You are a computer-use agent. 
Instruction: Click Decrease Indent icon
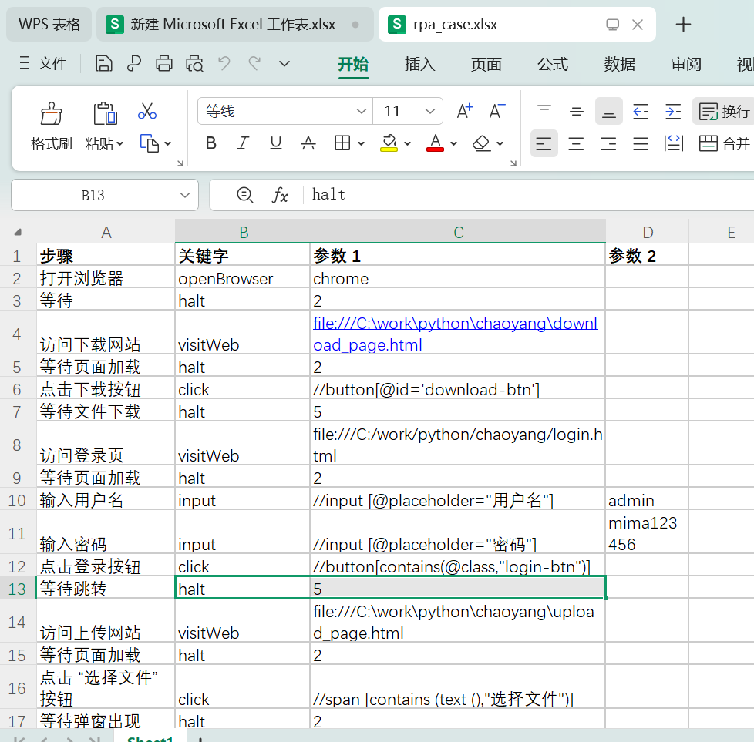641,111
